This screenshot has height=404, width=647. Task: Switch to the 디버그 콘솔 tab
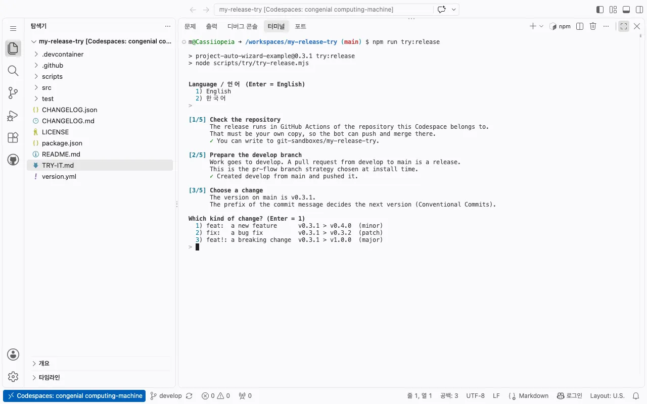tap(243, 26)
